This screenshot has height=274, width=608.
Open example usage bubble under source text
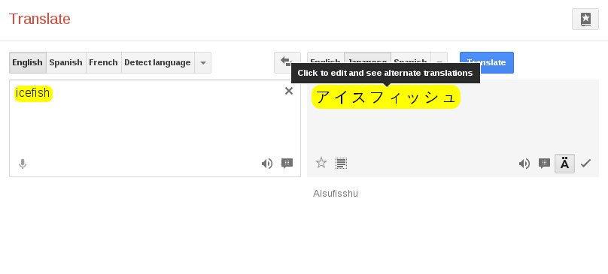(x=287, y=164)
